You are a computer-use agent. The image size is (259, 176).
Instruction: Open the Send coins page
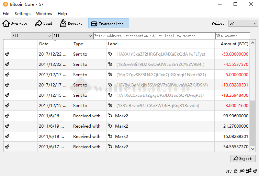coord(44,23)
